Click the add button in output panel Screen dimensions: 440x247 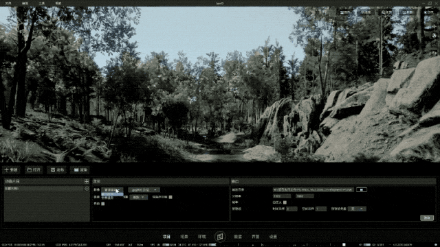427,218
